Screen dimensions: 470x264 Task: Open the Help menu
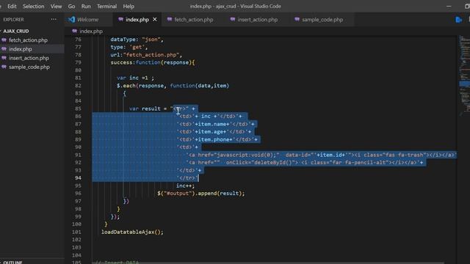click(x=129, y=7)
